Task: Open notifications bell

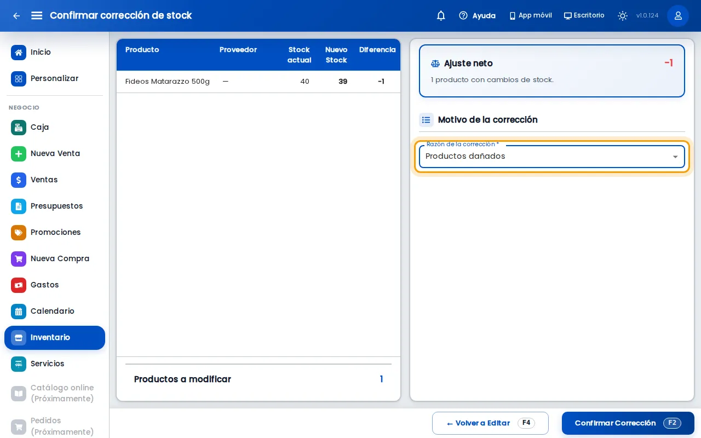Action: [441, 16]
